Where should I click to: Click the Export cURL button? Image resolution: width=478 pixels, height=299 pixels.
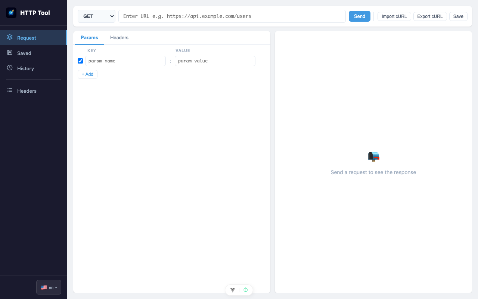pos(430,16)
